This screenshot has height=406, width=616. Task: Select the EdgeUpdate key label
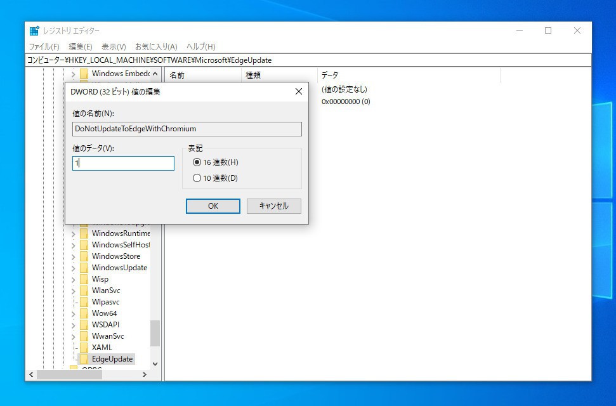point(112,359)
